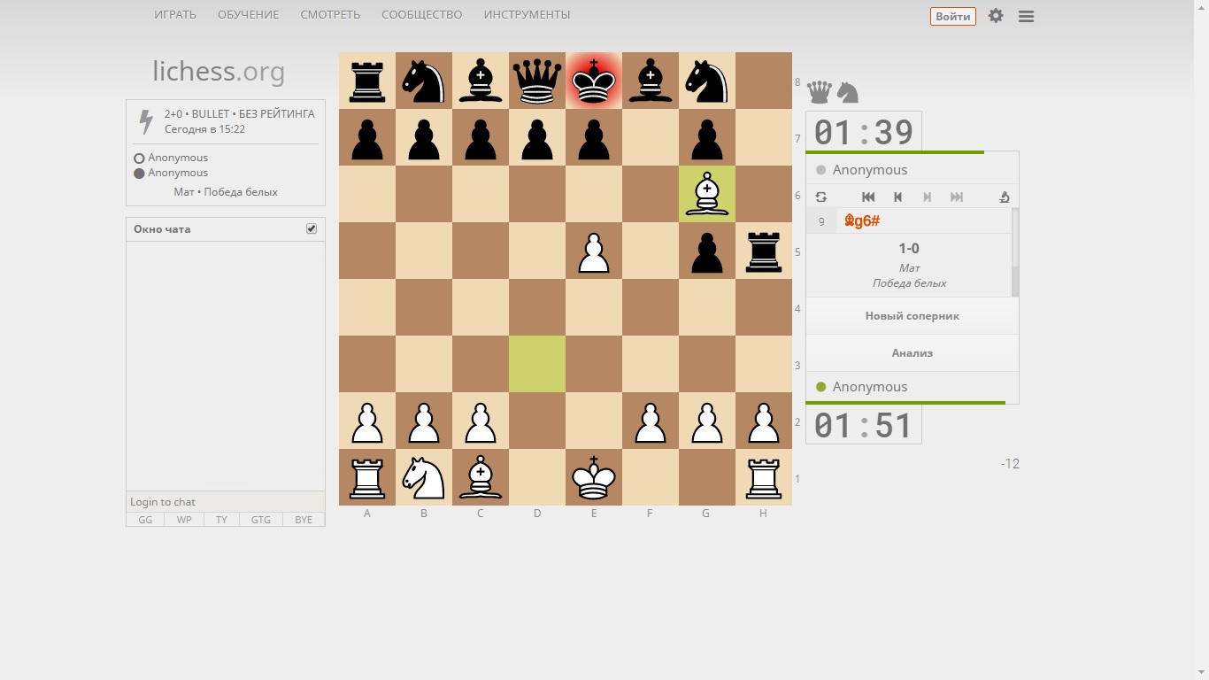Expand the ИНСТРУМЕНТЫ menu
The width and height of the screenshot is (1209, 680).
point(527,15)
